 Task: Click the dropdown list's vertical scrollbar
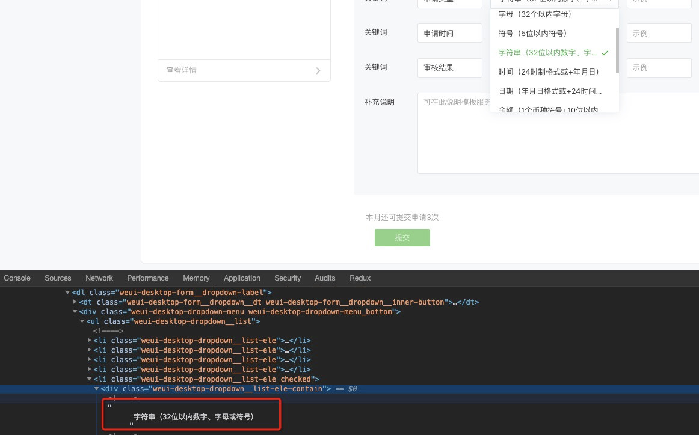617,50
